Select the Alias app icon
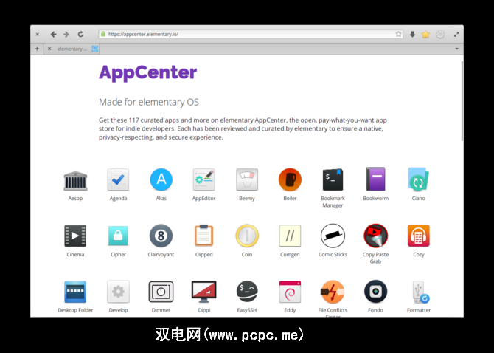This screenshot has height=353, width=494. pyautogui.click(x=161, y=179)
